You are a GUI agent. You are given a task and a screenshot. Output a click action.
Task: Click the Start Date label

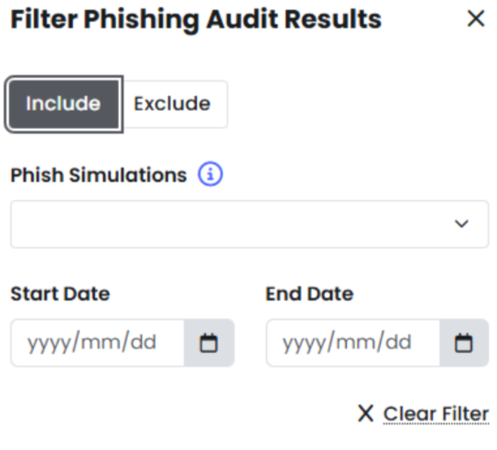click(60, 294)
